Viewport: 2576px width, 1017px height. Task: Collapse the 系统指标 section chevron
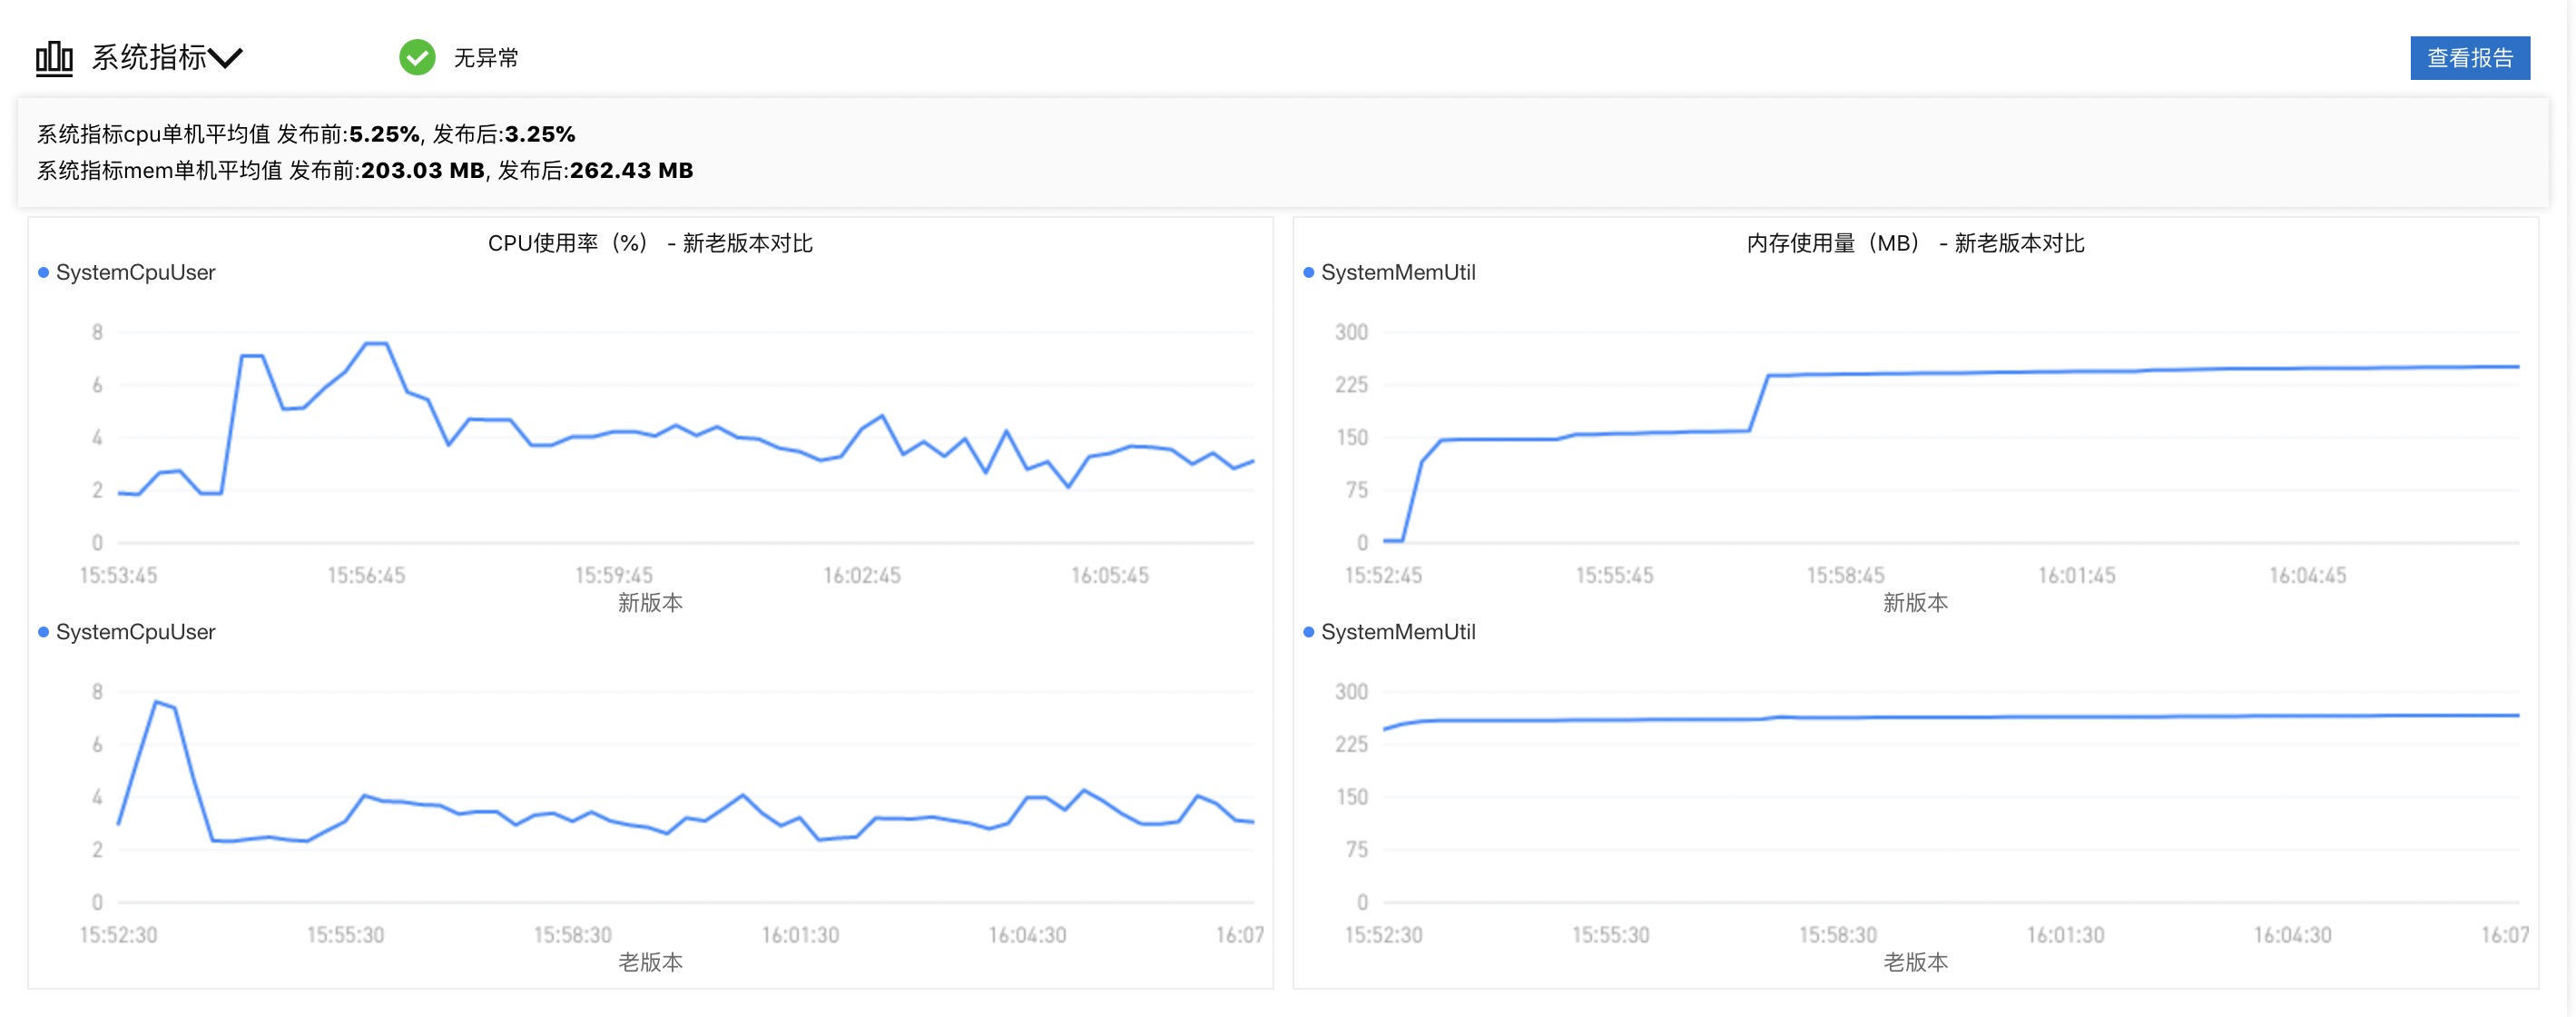coord(226,58)
